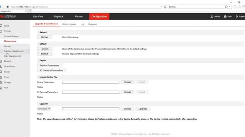Select the Upgrade & Maintenance sub-tab

(46, 24)
